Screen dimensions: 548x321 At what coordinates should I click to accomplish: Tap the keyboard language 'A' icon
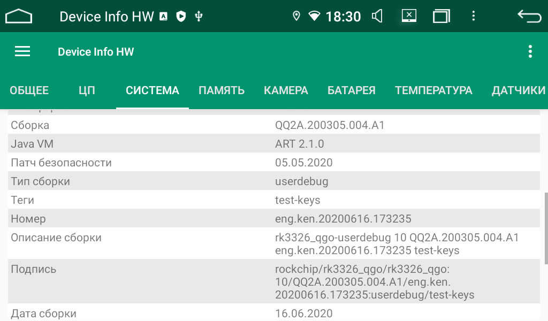[163, 16]
